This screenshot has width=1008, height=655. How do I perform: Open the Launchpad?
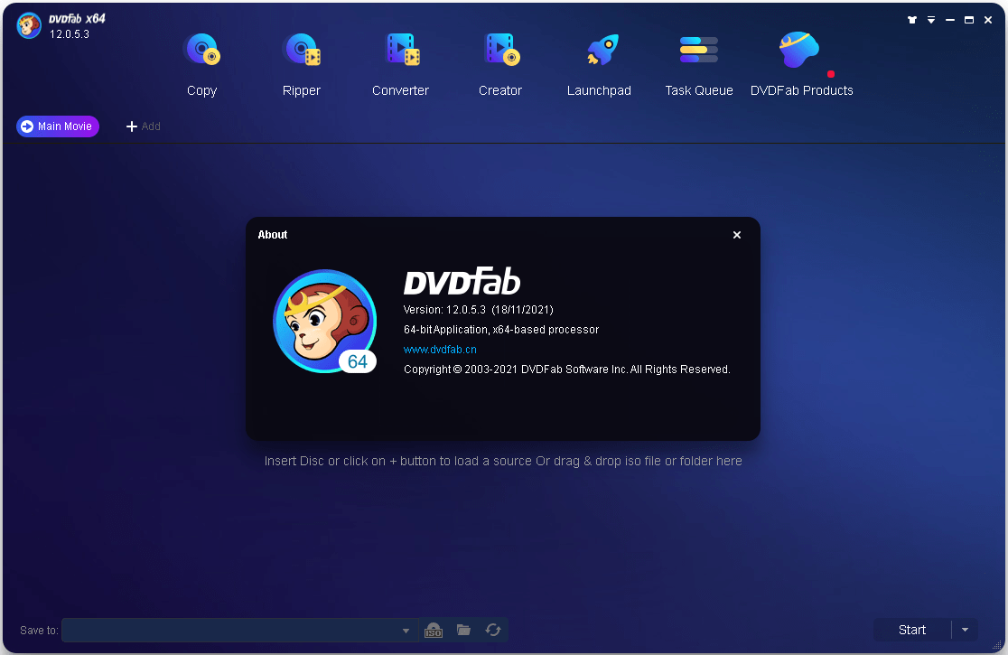(599, 64)
